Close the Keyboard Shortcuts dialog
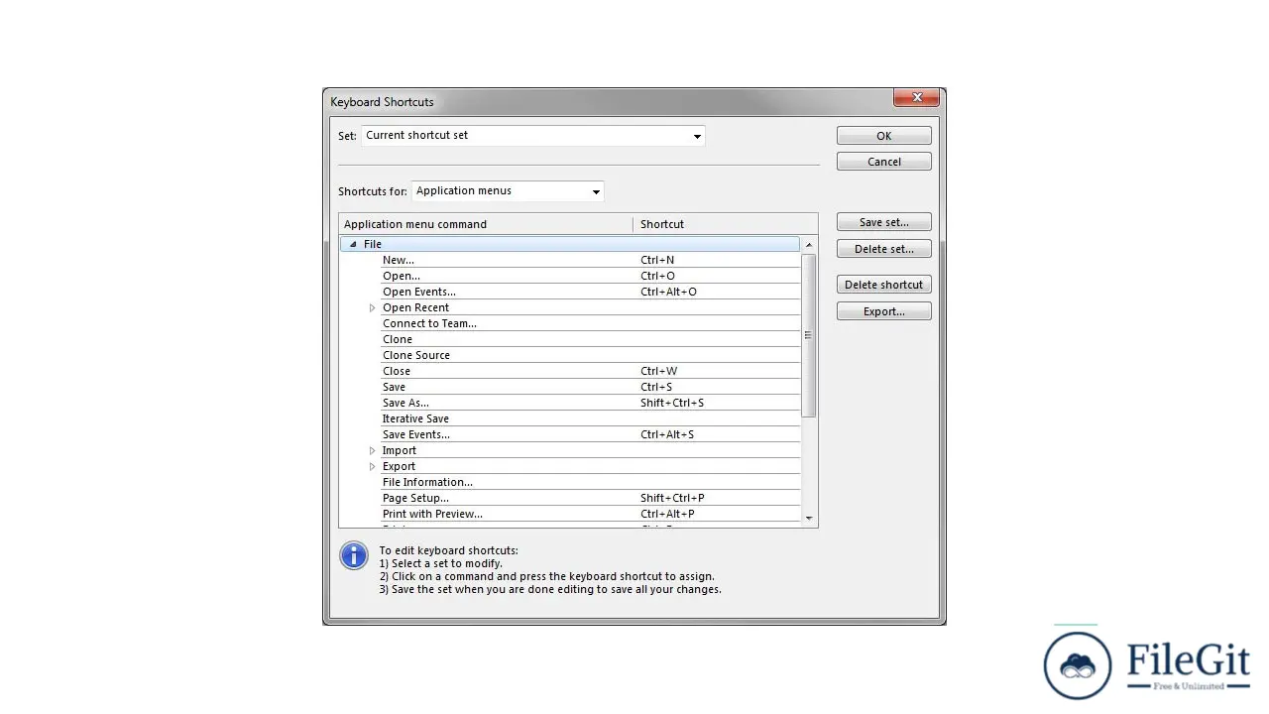 (916, 97)
